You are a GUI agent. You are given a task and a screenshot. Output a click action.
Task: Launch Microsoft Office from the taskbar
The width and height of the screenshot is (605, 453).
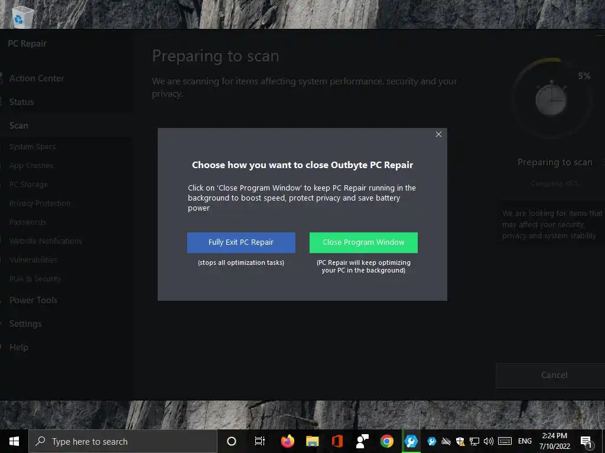click(x=337, y=441)
